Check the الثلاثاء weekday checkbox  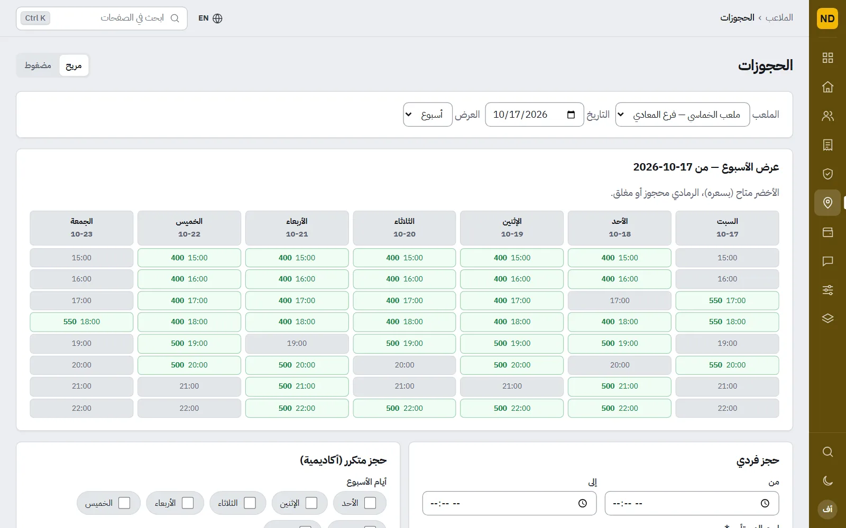point(250,503)
